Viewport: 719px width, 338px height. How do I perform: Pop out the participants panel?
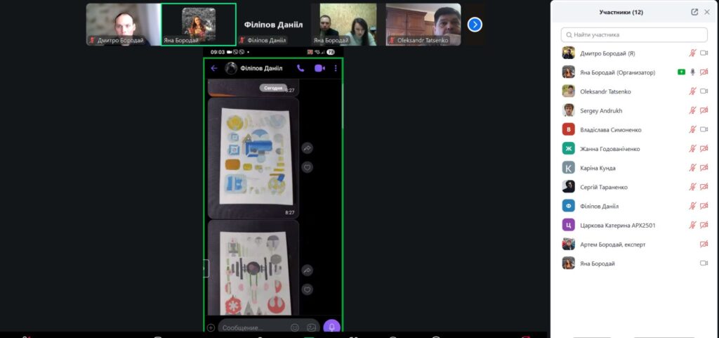pos(694,12)
